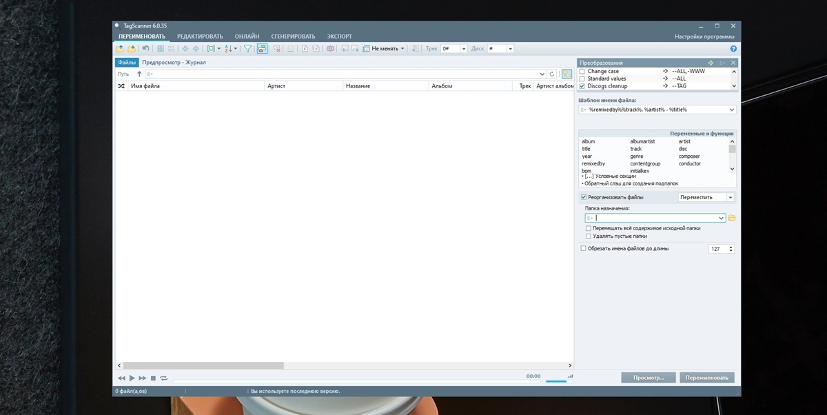This screenshot has height=415, width=827.
Task: Click the blue help question mark icon
Action: 733,49
